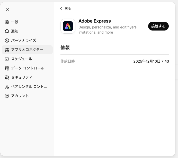Image resolution: width=178 pixels, height=158 pixels.
Task: Select the アカウント menu entry
Action: [x=20, y=96]
